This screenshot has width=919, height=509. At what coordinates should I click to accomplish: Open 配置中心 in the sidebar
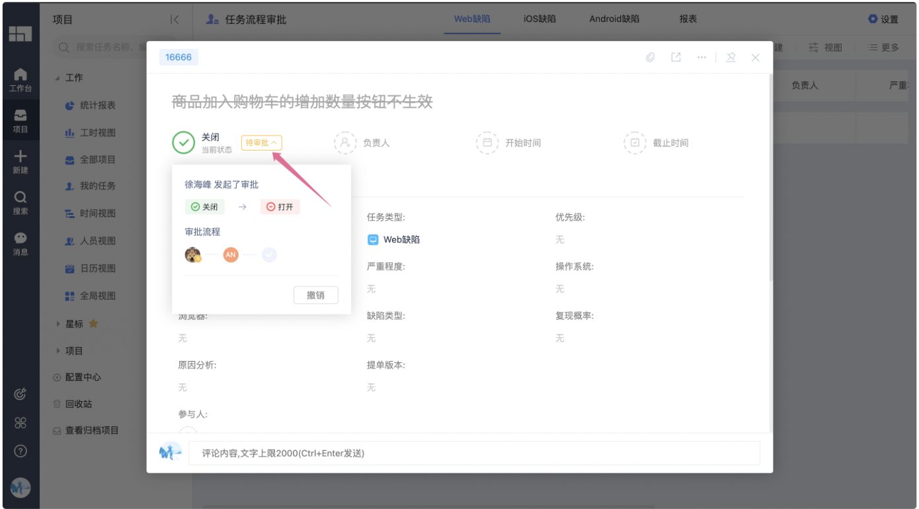point(77,377)
